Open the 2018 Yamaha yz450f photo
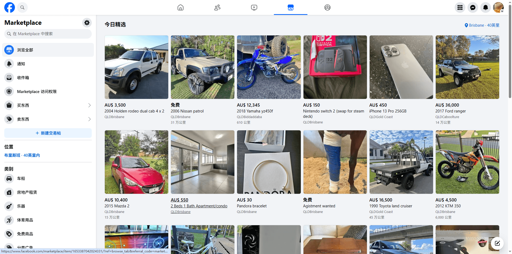Image resolution: width=512 pixels, height=254 pixels. pos(269,67)
